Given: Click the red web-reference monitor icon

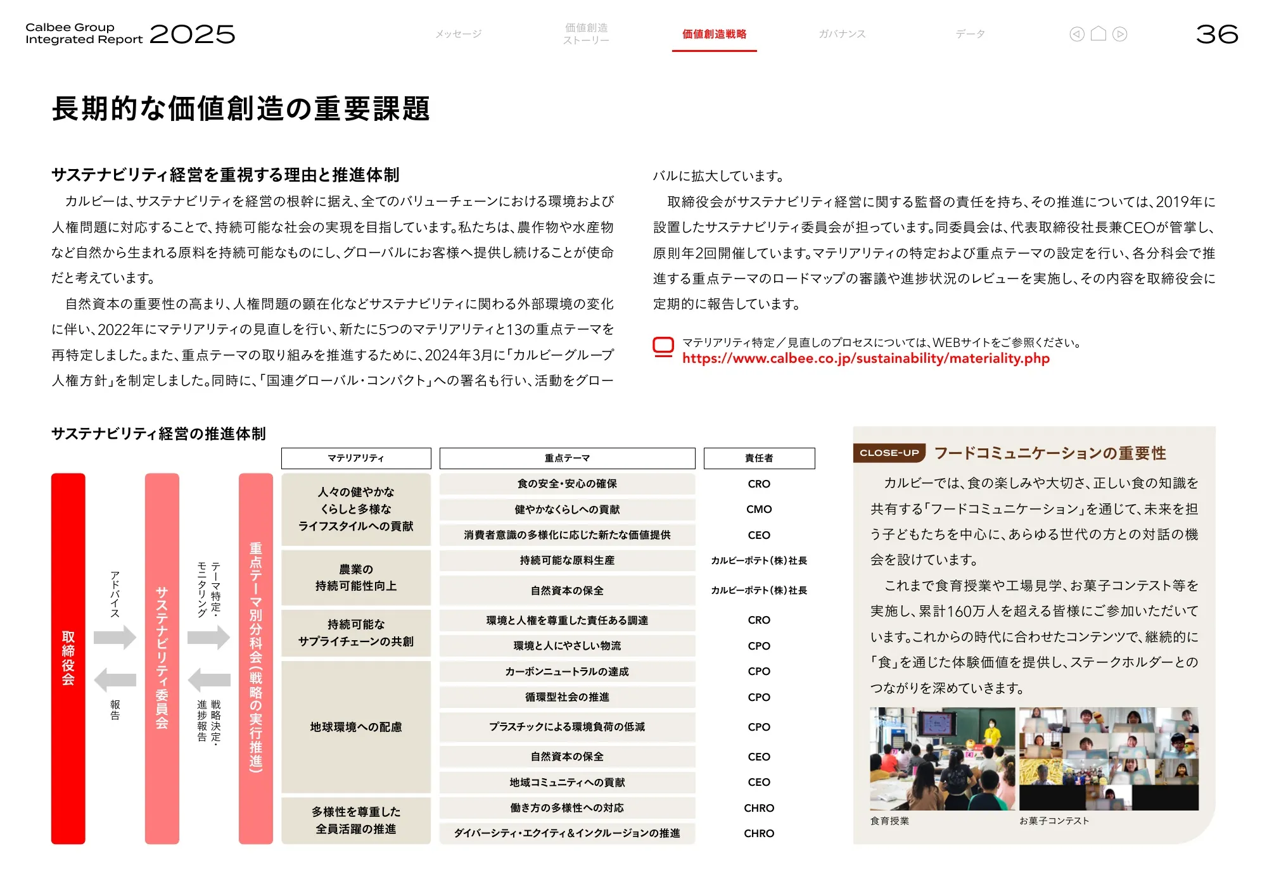Looking at the screenshot, I should point(663,347).
